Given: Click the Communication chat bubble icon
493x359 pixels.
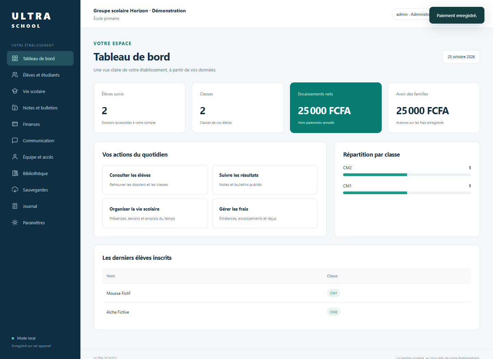Looking at the screenshot, I should click(15, 141).
